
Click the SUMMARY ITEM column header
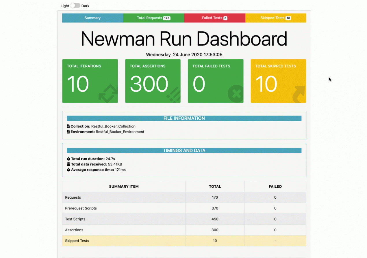click(x=124, y=187)
